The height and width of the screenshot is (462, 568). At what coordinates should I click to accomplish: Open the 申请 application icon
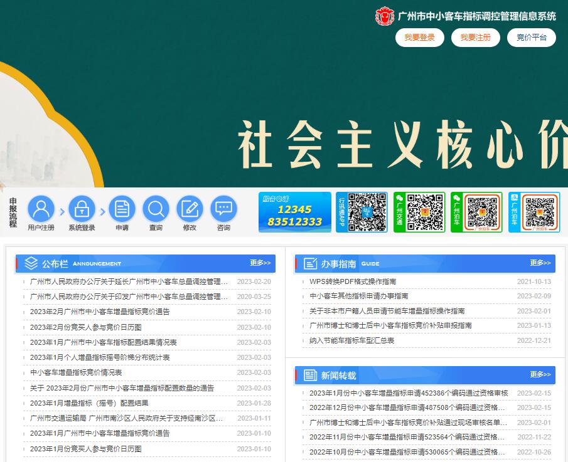click(x=122, y=207)
